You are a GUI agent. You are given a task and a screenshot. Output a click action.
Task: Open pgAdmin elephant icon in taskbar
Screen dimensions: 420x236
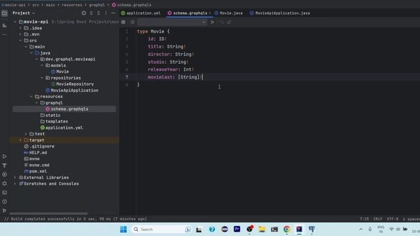(312, 229)
